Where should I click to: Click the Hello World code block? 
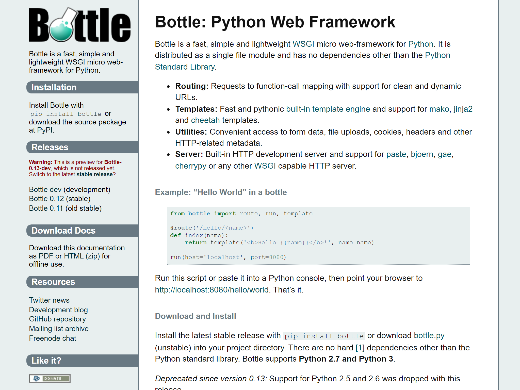coord(318,236)
